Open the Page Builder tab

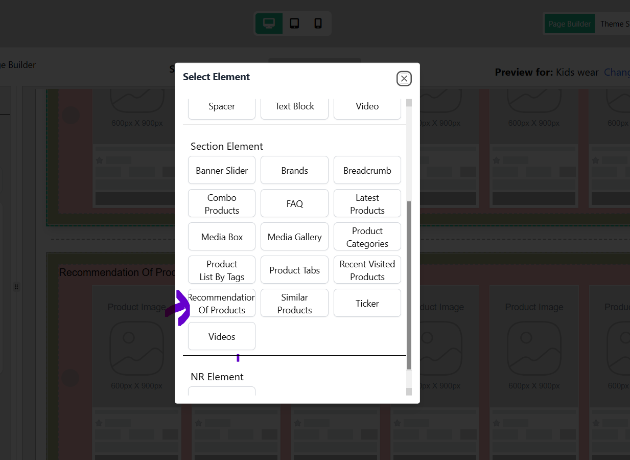pos(570,24)
